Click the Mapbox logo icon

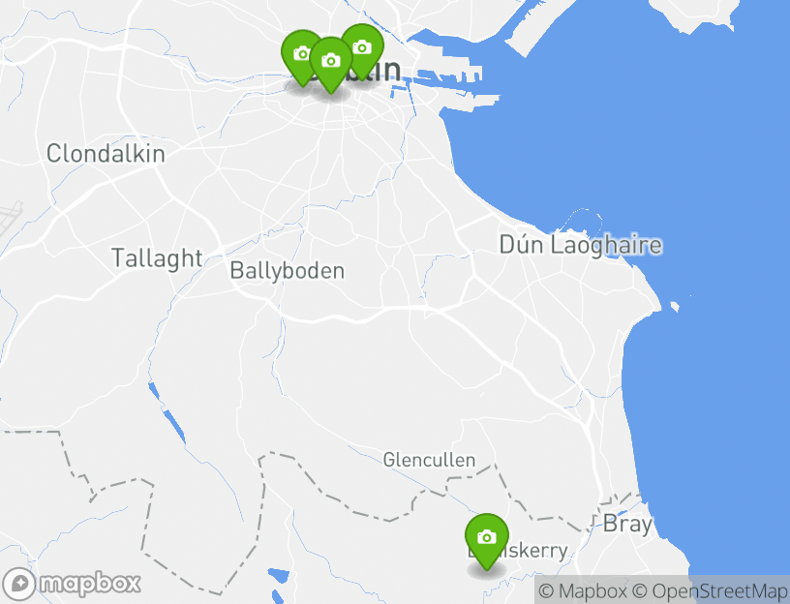click(x=18, y=585)
